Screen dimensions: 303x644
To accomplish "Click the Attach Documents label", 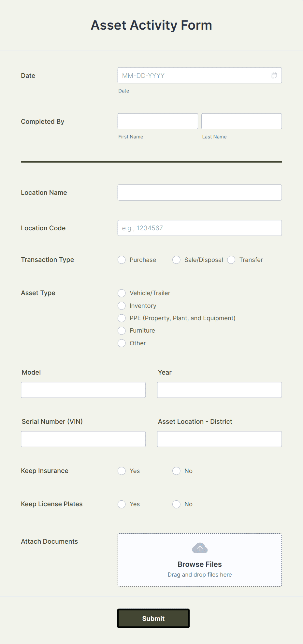I will [x=50, y=541].
